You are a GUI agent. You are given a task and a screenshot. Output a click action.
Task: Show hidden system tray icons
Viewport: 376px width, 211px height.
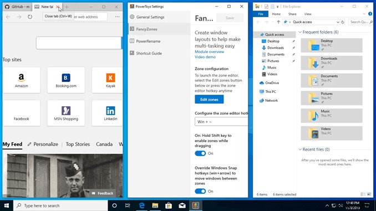click(327, 205)
